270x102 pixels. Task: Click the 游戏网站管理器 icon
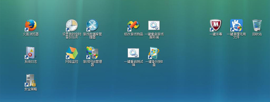(x=92, y=53)
